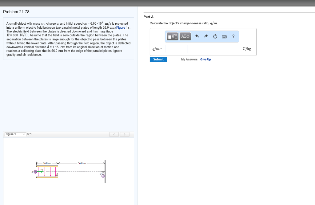Click the Problem 21.78 title

tap(16, 12)
